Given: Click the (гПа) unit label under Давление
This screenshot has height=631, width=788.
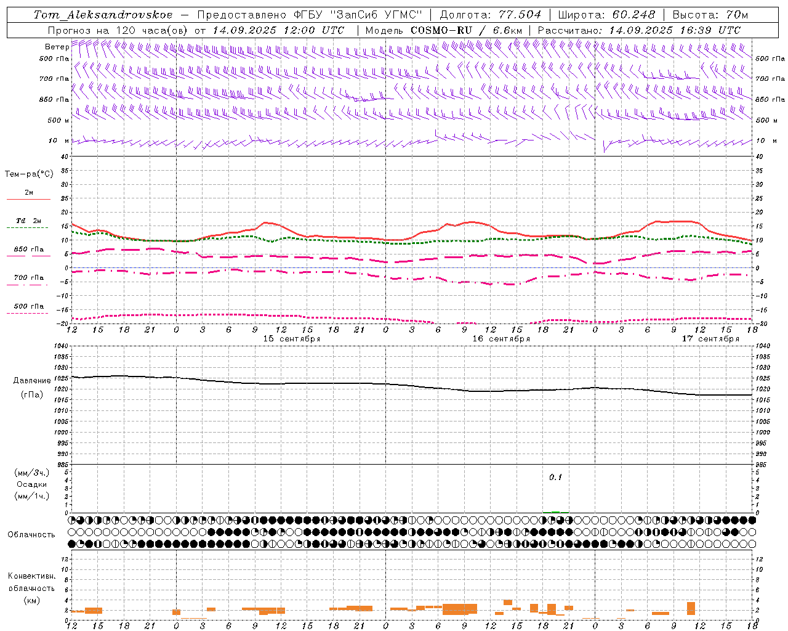Looking at the screenshot, I should (32, 395).
